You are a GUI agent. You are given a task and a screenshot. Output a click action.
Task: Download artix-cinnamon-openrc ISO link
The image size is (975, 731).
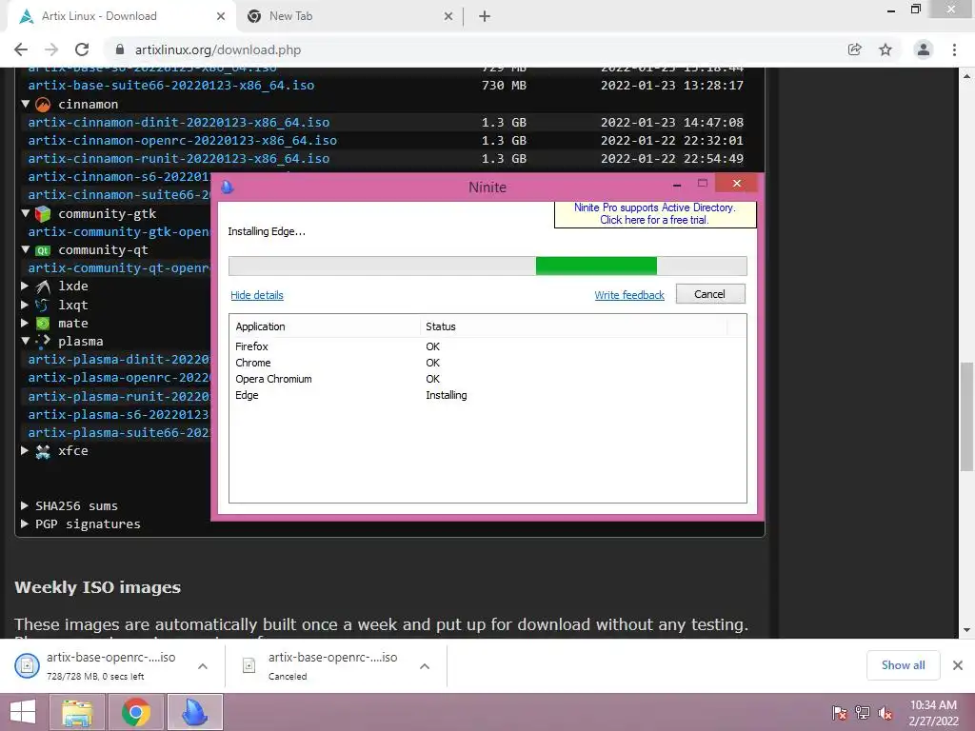182,141
